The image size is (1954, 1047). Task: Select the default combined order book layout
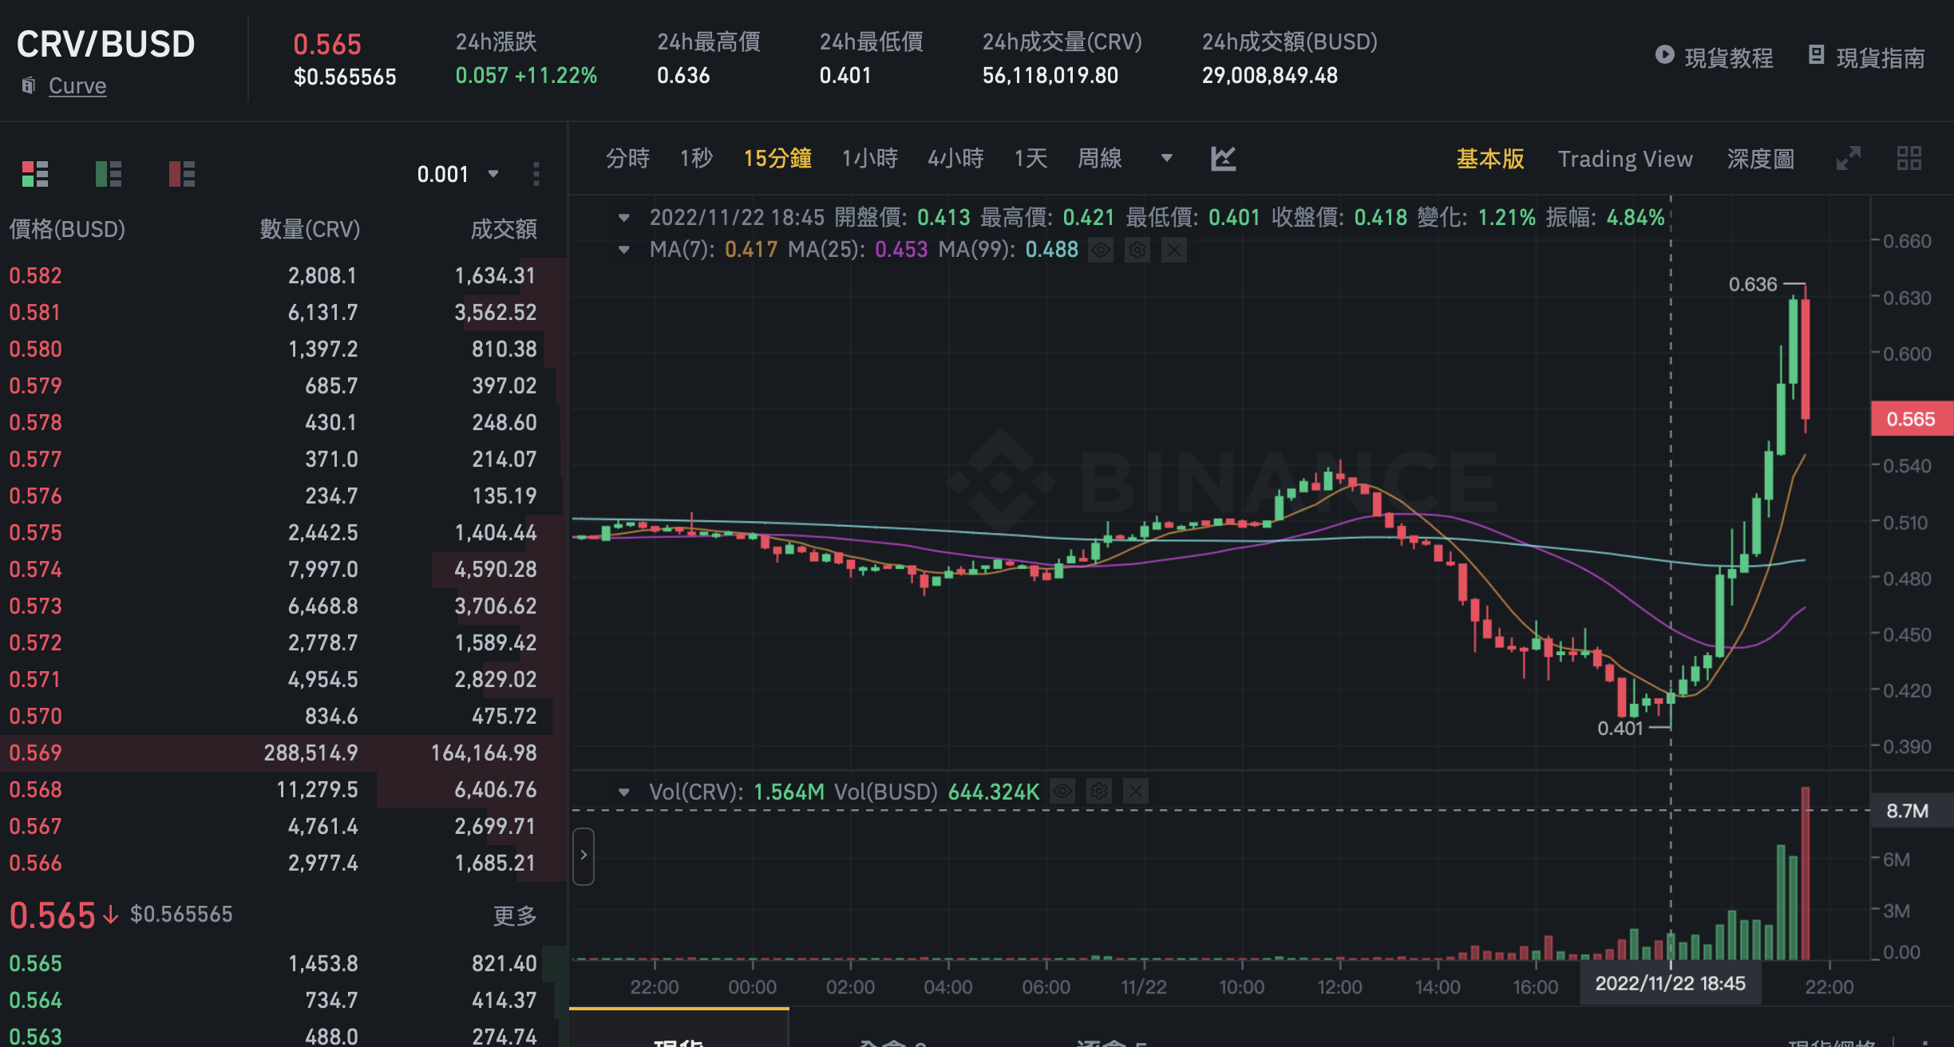(36, 173)
